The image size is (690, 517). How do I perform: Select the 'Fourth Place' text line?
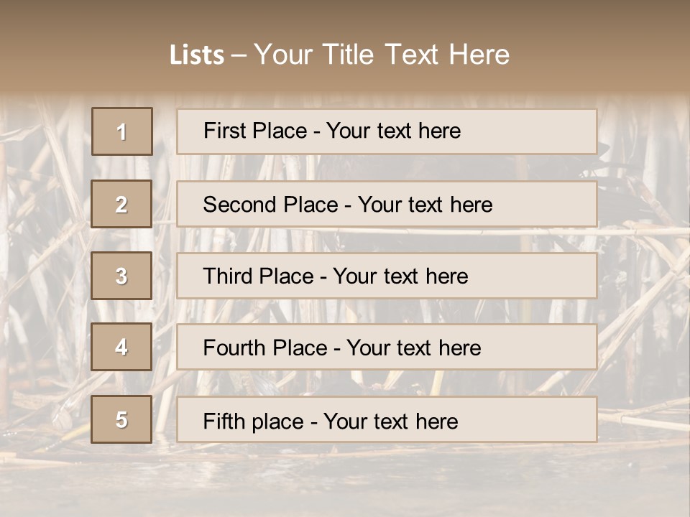[x=341, y=348]
